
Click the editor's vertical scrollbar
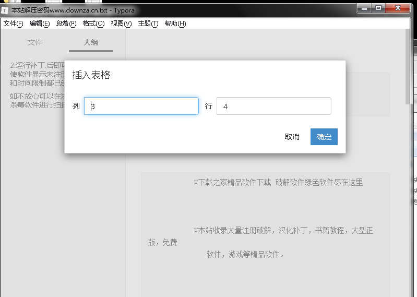(x=408, y=68)
